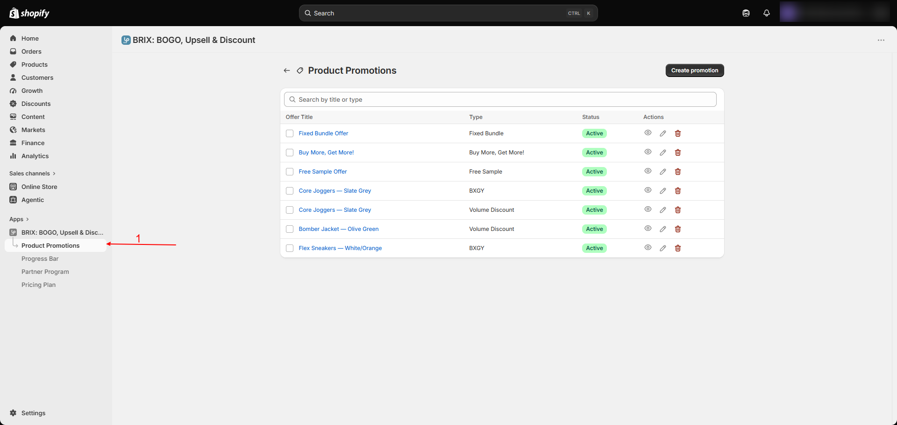This screenshot has height=425, width=897.
Task: Edit the Buy More, Get More! promotion
Action: pos(663,153)
